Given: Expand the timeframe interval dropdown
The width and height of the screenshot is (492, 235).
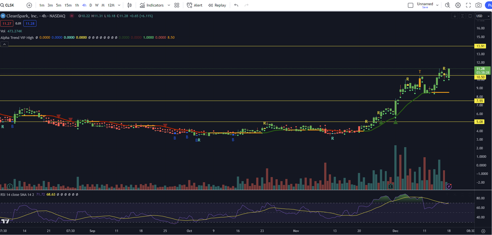Looking at the screenshot, I should (119, 5).
